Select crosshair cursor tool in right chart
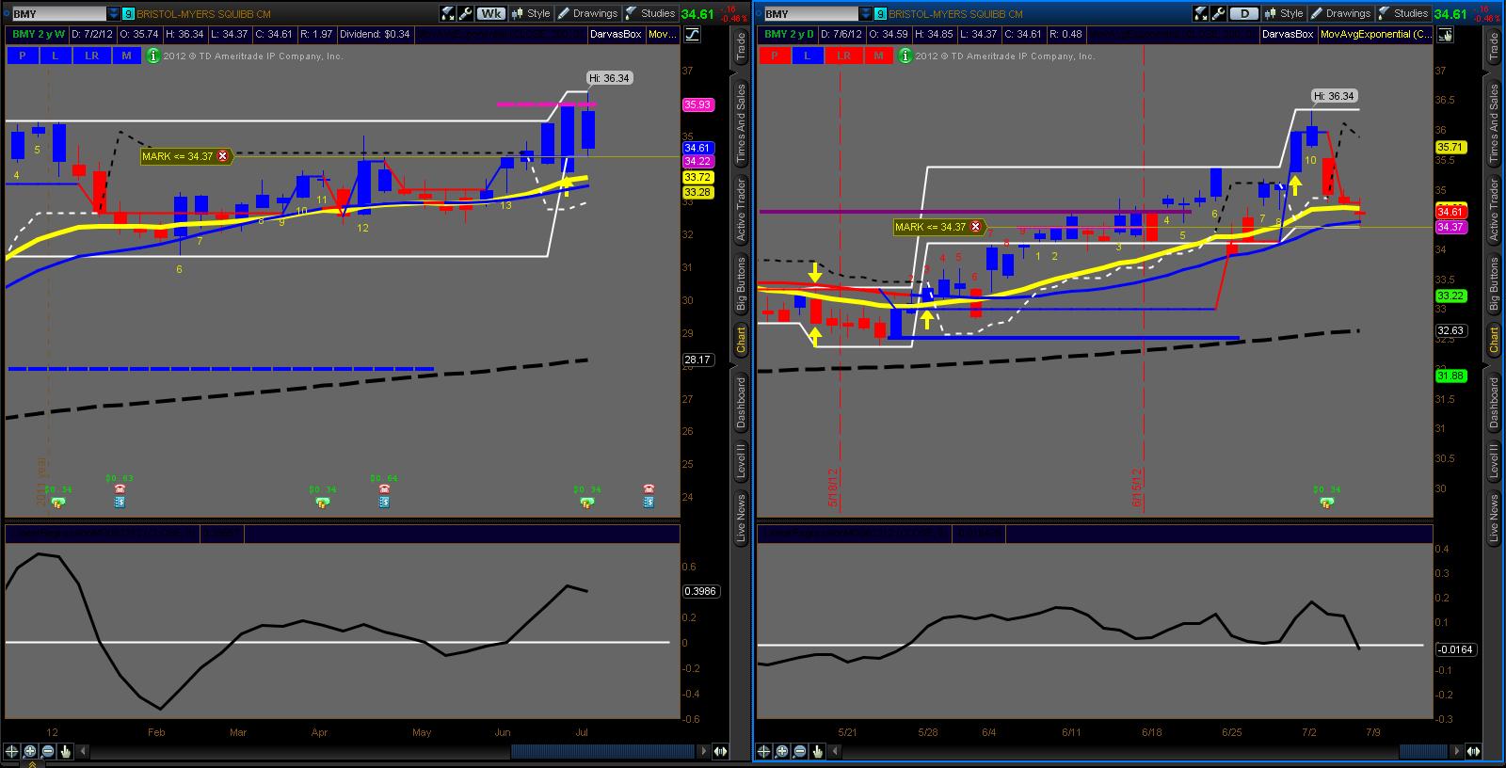The height and width of the screenshot is (768, 1506). tap(765, 751)
